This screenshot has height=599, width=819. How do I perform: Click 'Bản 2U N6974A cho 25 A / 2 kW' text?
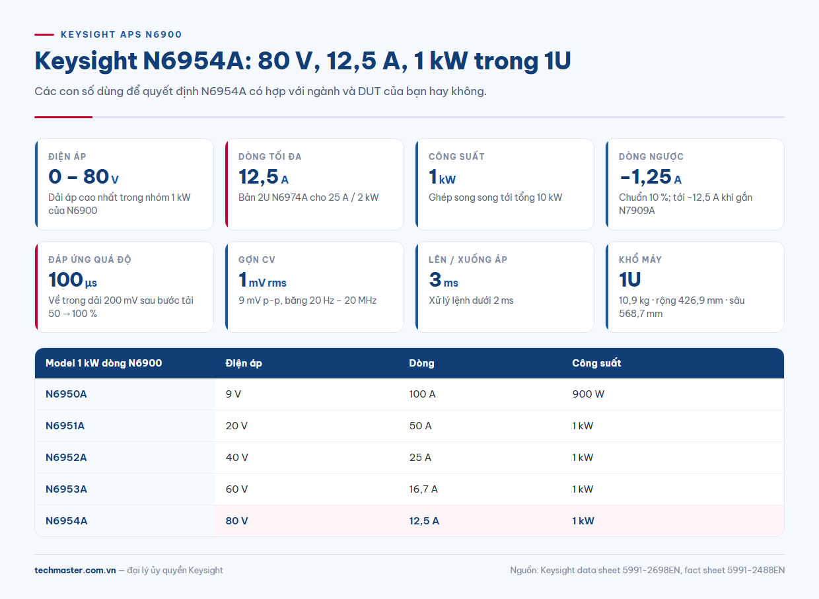tap(308, 197)
